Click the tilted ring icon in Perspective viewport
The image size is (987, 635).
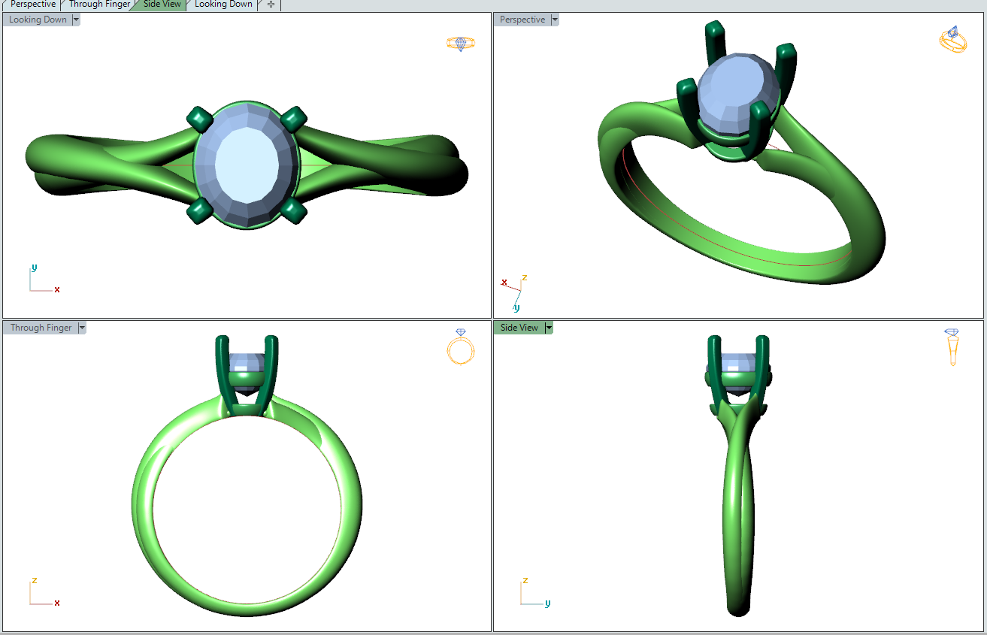[952, 39]
